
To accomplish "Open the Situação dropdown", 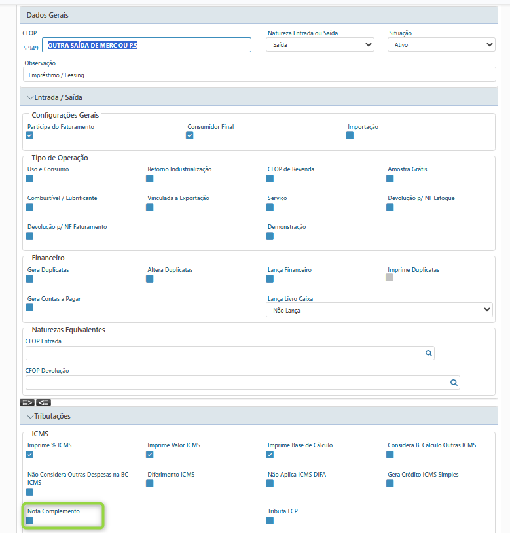I will coord(441,45).
